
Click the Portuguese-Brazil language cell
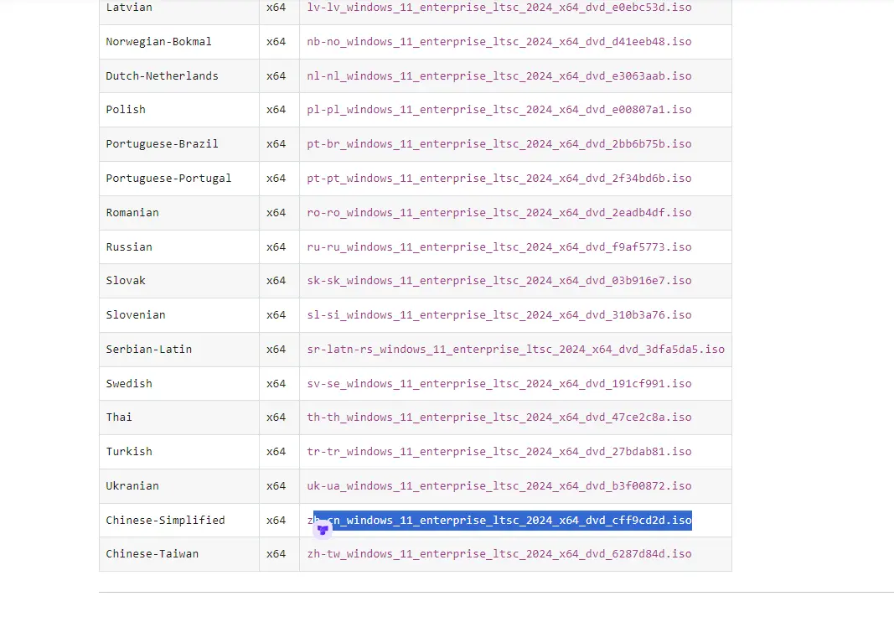click(x=179, y=143)
